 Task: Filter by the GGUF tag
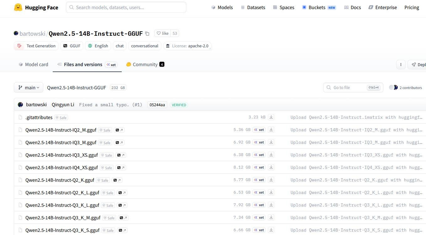(x=72, y=46)
